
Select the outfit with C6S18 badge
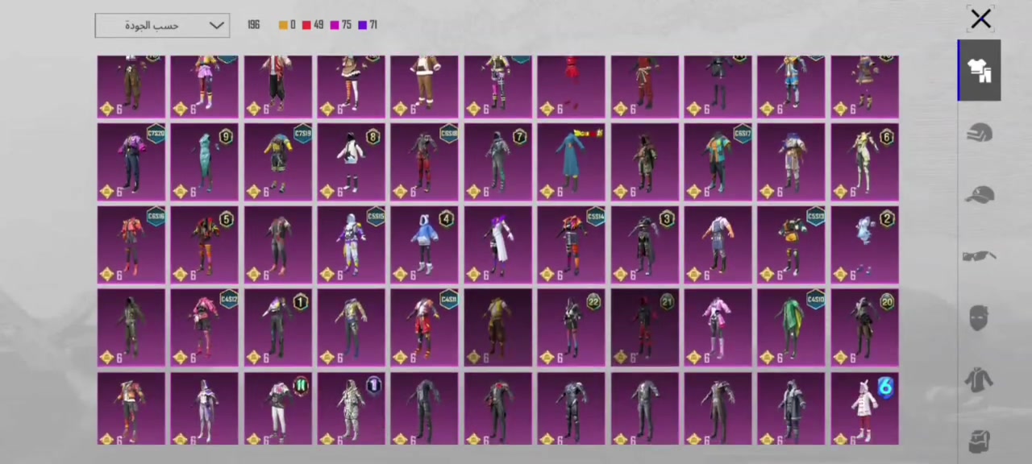pyautogui.click(x=425, y=162)
